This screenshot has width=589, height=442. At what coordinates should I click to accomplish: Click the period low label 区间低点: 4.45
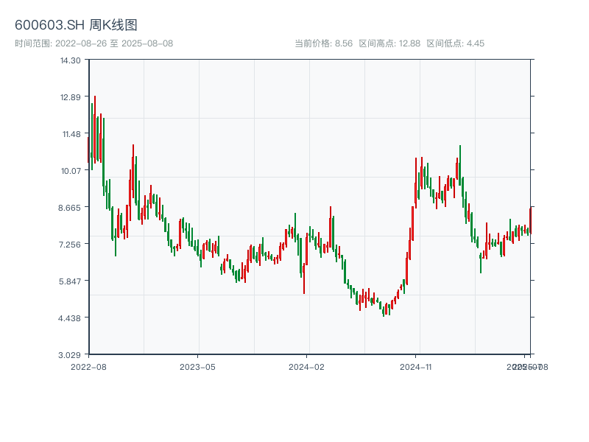pos(455,43)
